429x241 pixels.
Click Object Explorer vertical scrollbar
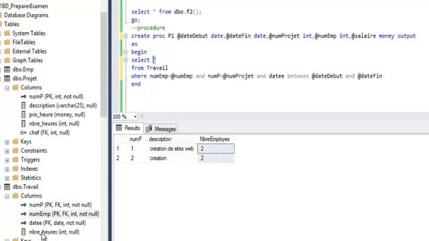(x=104, y=64)
